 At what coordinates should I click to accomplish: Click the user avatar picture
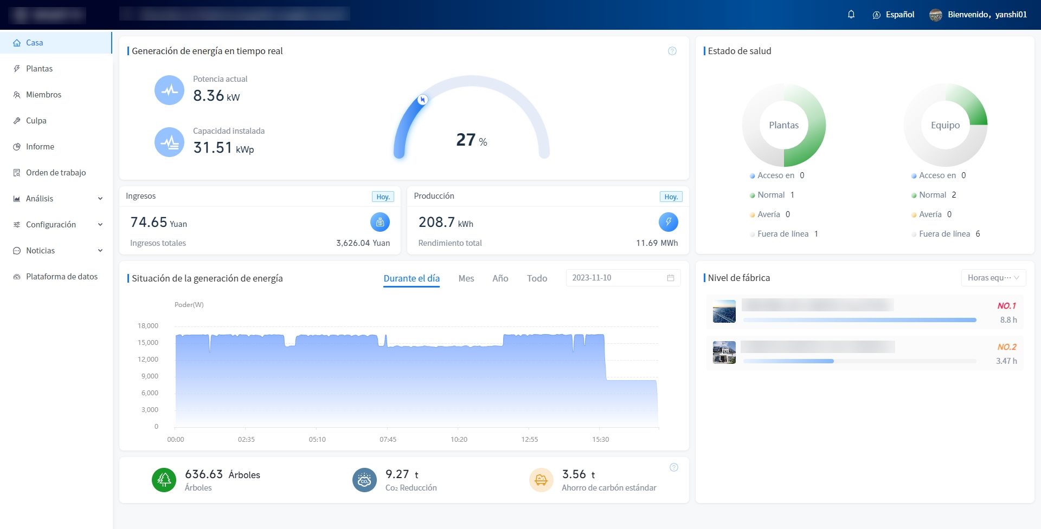point(936,15)
